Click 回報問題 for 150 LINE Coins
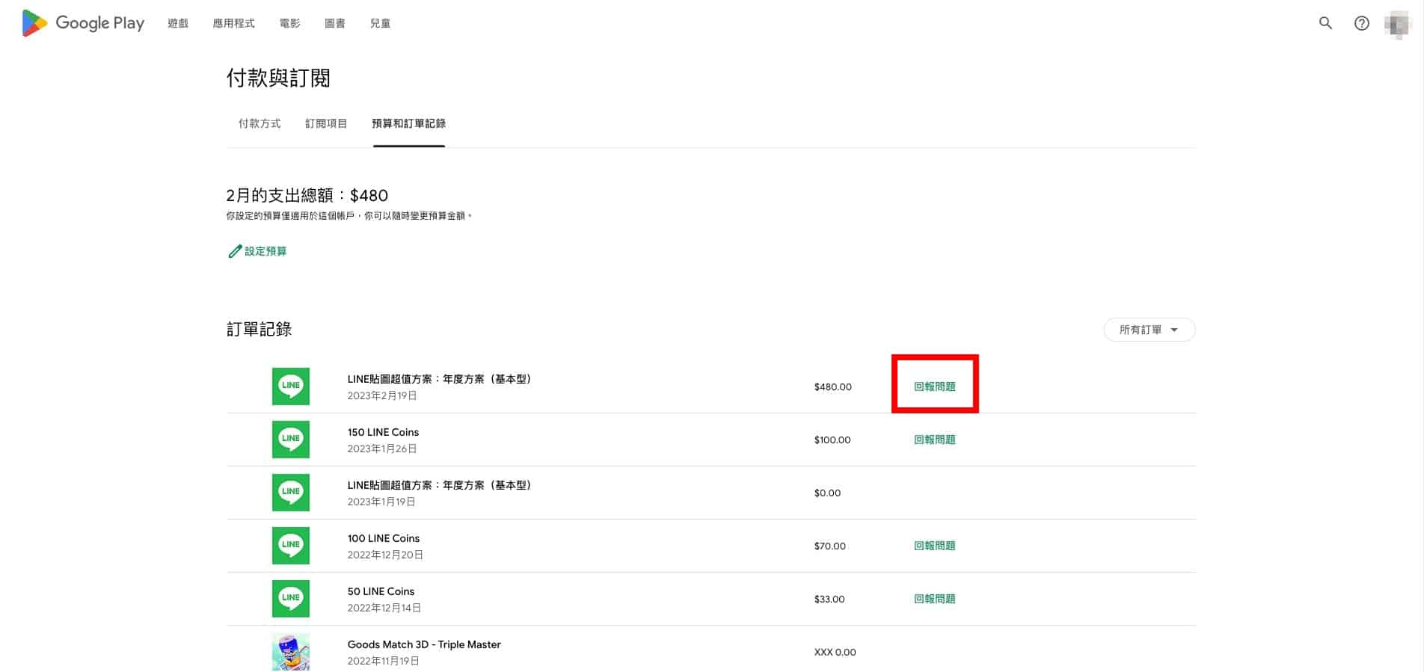1424x672 pixels. [935, 440]
